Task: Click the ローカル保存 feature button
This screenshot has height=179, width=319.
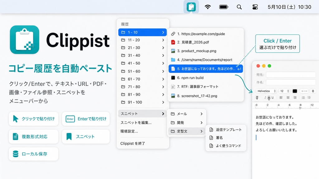Action: click(x=34, y=154)
